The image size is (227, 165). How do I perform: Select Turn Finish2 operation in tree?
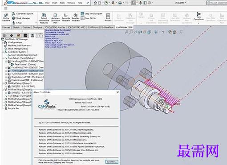point(26,74)
